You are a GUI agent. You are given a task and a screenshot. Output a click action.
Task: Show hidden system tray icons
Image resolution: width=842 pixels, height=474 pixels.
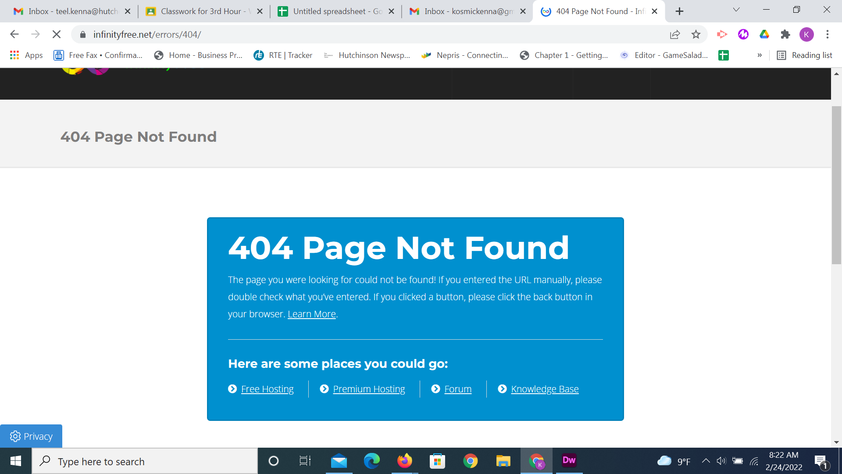tap(706, 461)
